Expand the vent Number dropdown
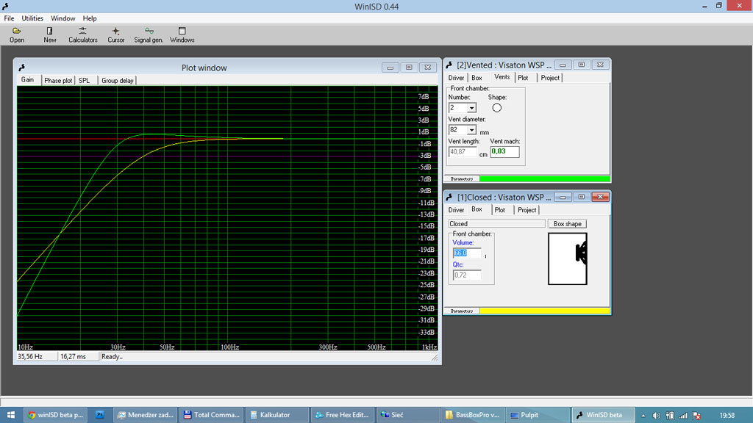 (471, 109)
